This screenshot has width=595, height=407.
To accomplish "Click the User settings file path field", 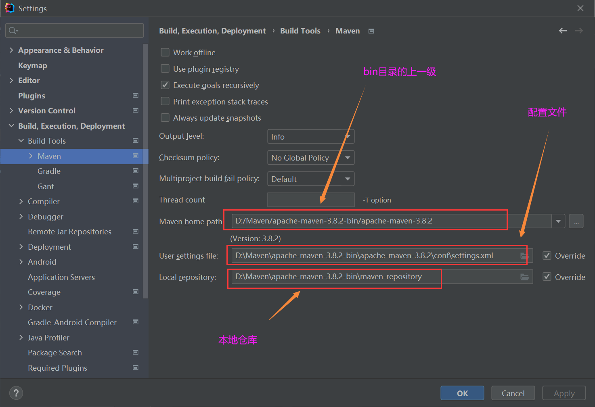I will click(x=382, y=256).
